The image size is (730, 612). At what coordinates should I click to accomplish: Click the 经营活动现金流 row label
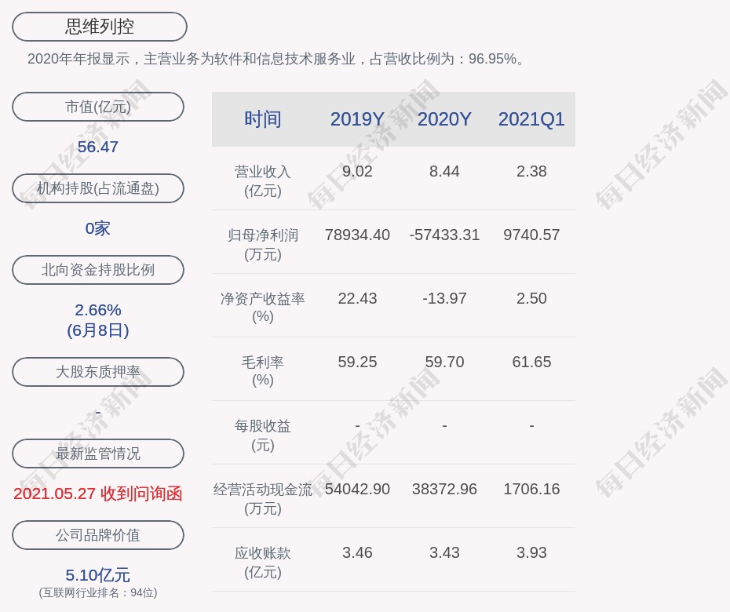click(263, 498)
